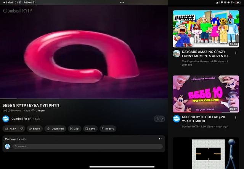This screenshot has height=169, width=244.
Task: Report the video
Action: tap(108, 129)
